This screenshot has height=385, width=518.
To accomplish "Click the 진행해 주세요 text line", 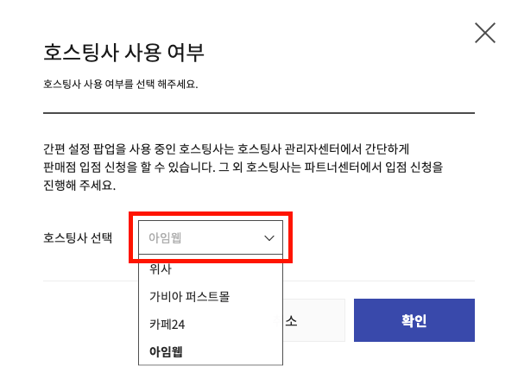I will coord(79,185).
